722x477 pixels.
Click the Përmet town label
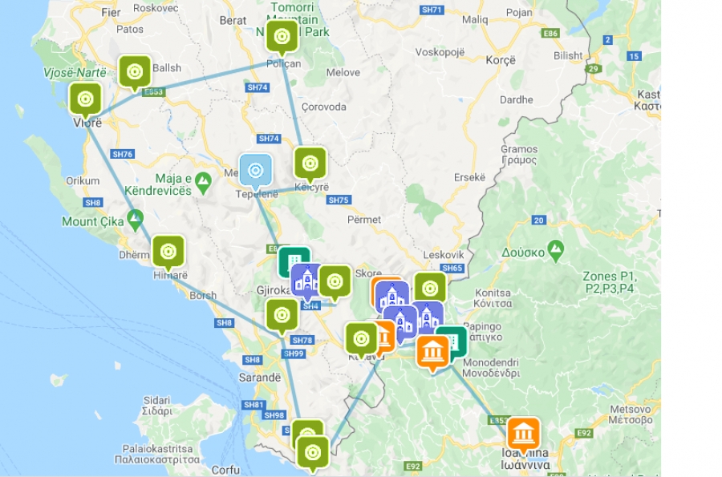(x=364, y=220)
